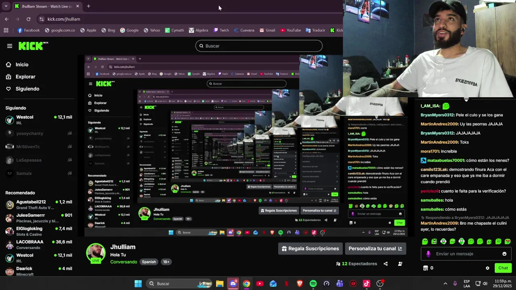Click Jhulliam's LIVE avatar below the stream
Viewport: 516px width, 290px height.
pyautogui.click(x=96, y=253)
